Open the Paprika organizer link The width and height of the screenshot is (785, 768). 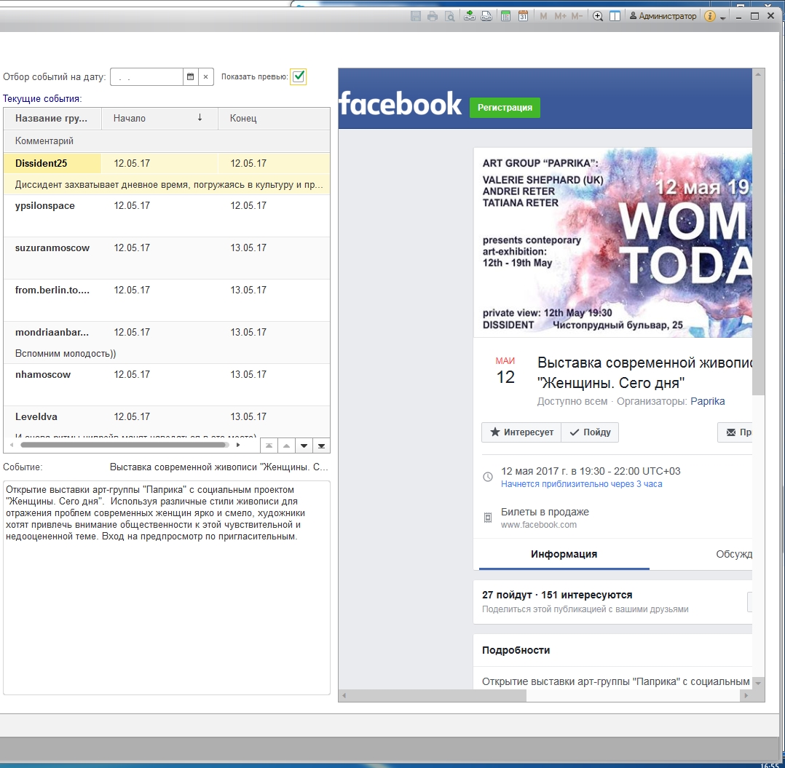point(707,401)
